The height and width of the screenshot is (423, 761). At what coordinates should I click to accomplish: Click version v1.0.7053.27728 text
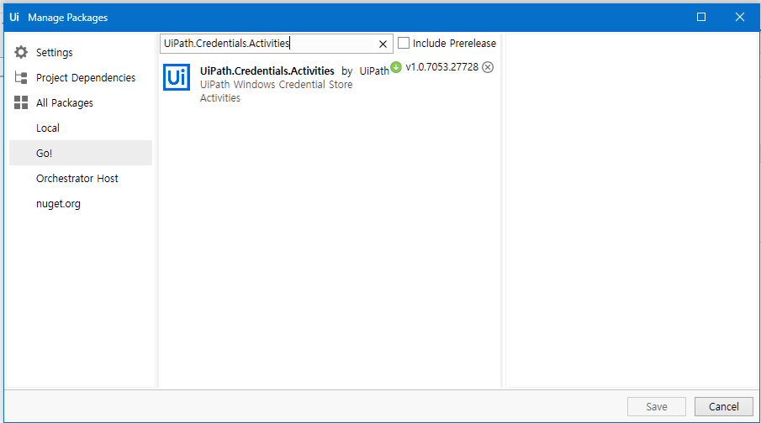442,67
